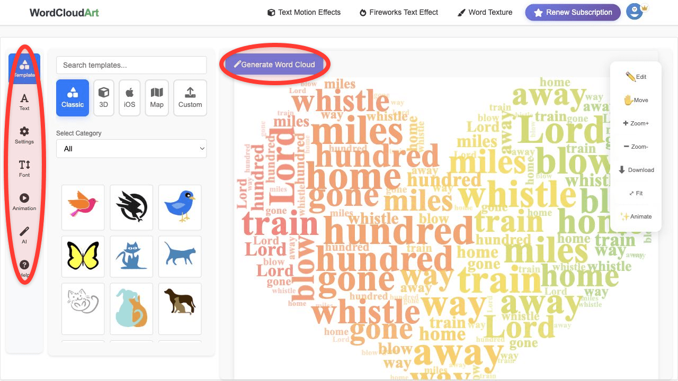Open the Template sidebar panel

pos(24,69)
